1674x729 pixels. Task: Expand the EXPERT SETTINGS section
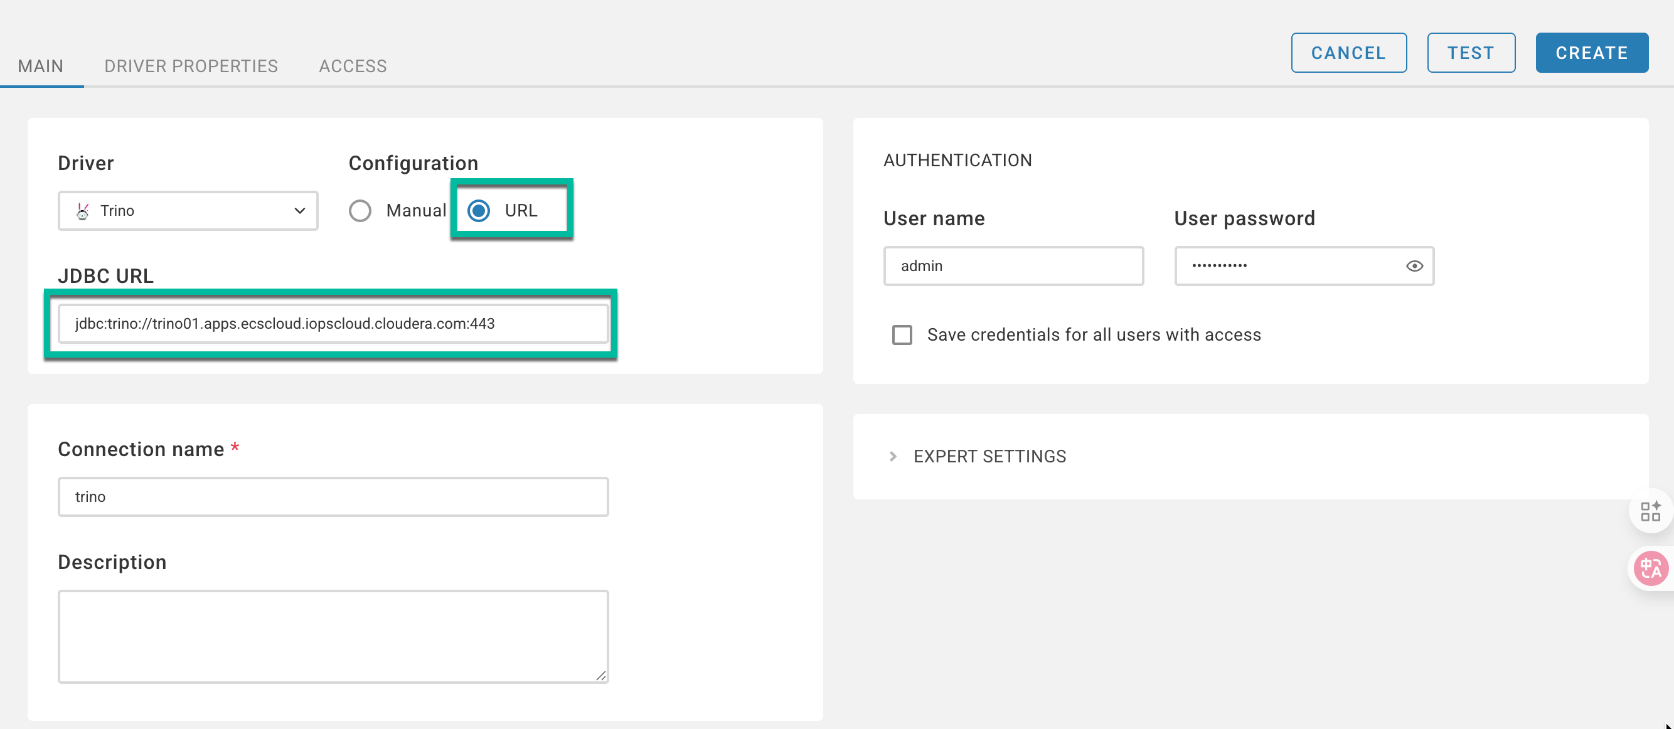[989, 457]
